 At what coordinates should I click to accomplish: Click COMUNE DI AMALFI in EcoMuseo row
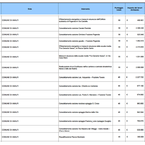pos(10,68)
